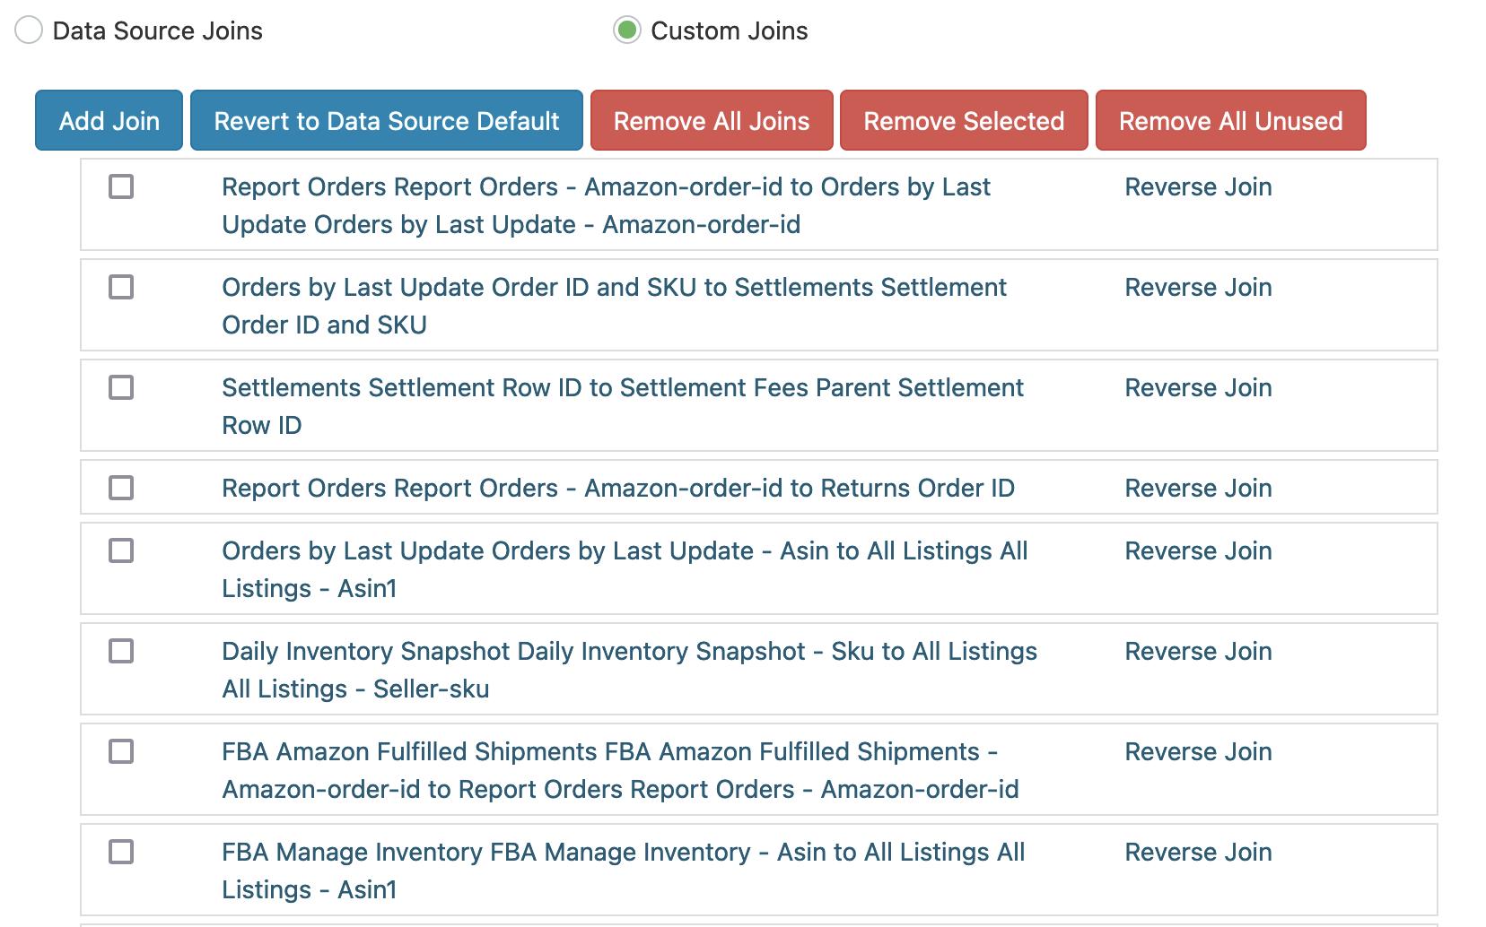The height and width of the screenshot is (927, 1486).
Task: Tick checkbox for Orders to Settlements join
Action: click(121, 288)
